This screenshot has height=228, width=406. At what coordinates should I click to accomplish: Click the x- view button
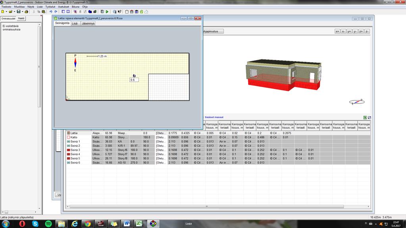pyautogui.click(x=343, y=31)
